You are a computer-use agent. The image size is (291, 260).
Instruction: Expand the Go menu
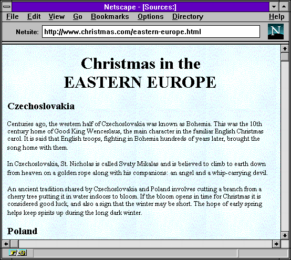pos(78,17)
